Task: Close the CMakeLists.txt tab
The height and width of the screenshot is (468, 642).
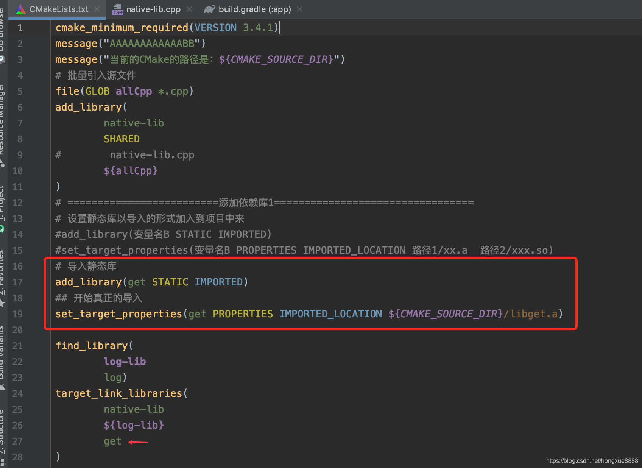Action: tap(97, 9)
